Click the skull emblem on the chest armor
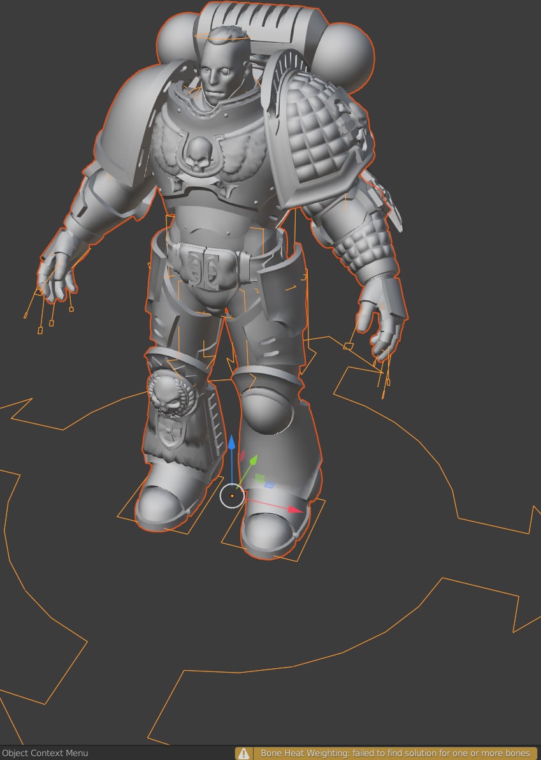This screenshot has height=760, width=541. tap(199, 154)
